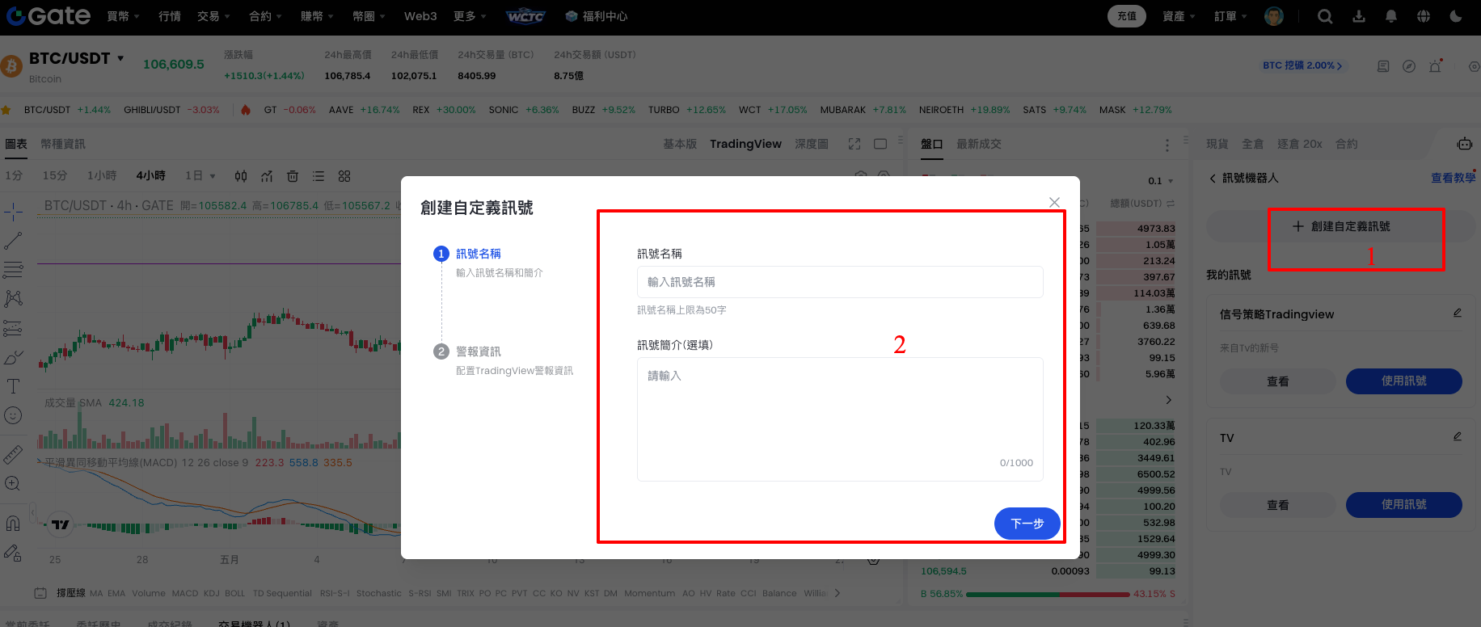
Task: Click the 查看教學 link
Action: point(1452,178)
